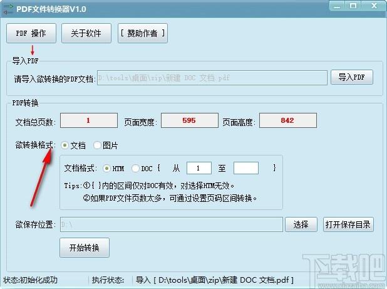
Task: Minimize the PDF converter window
Action: (x=337, y=6)
